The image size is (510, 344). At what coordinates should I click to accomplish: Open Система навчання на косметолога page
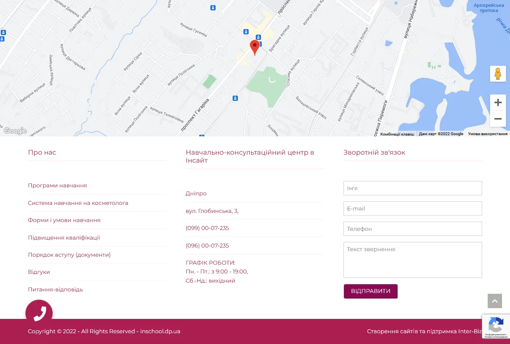78,203
